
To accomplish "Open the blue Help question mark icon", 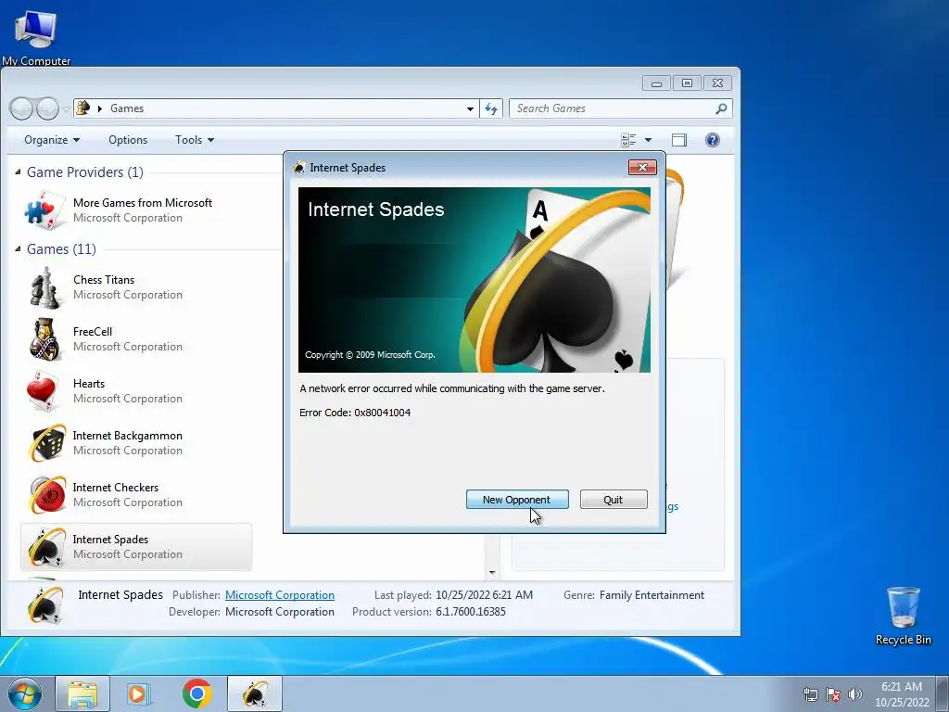I will 713,140.
